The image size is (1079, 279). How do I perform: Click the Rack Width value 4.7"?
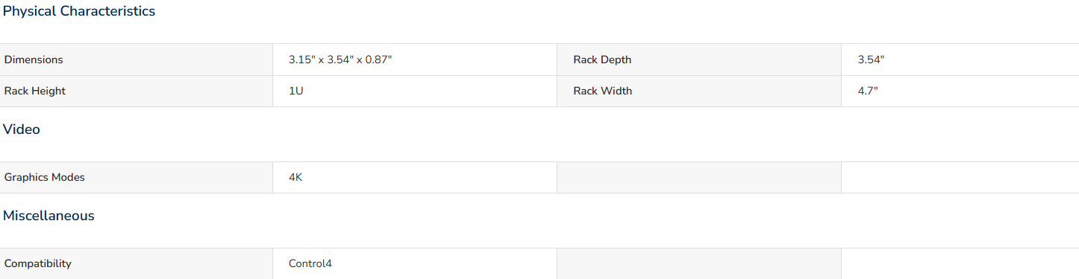[x=868, y=91]
